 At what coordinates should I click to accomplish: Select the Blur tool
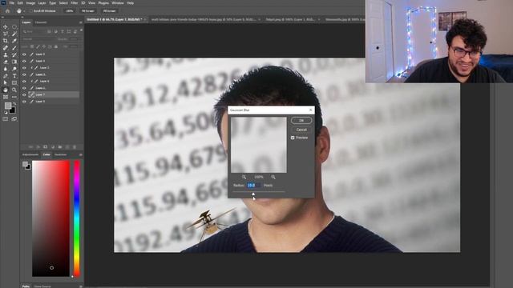click(6, 69)
